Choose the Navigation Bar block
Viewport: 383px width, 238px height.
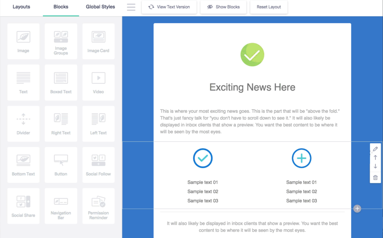pyautogui.click(x=61, y=206)
